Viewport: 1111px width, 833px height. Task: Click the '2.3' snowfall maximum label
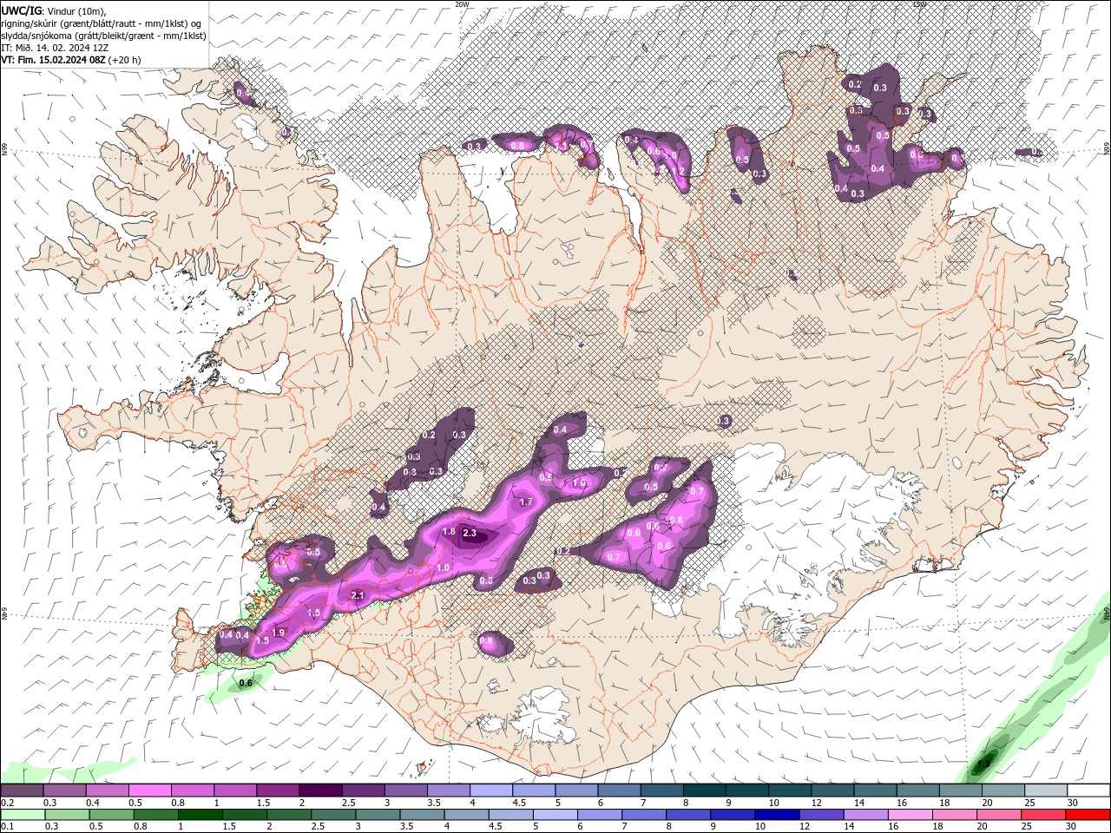[470, 533]
